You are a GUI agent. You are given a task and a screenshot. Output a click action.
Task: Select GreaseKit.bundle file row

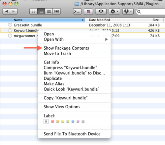pos(82,25)
